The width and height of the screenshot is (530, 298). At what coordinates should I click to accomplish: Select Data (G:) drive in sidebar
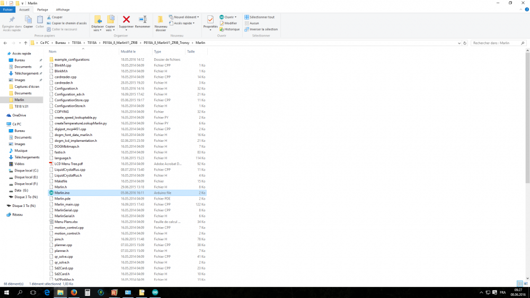[21, 191]
